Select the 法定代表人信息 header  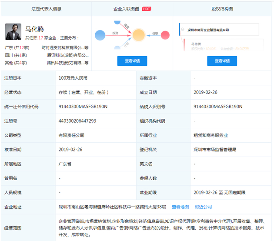tap(46, 8)
